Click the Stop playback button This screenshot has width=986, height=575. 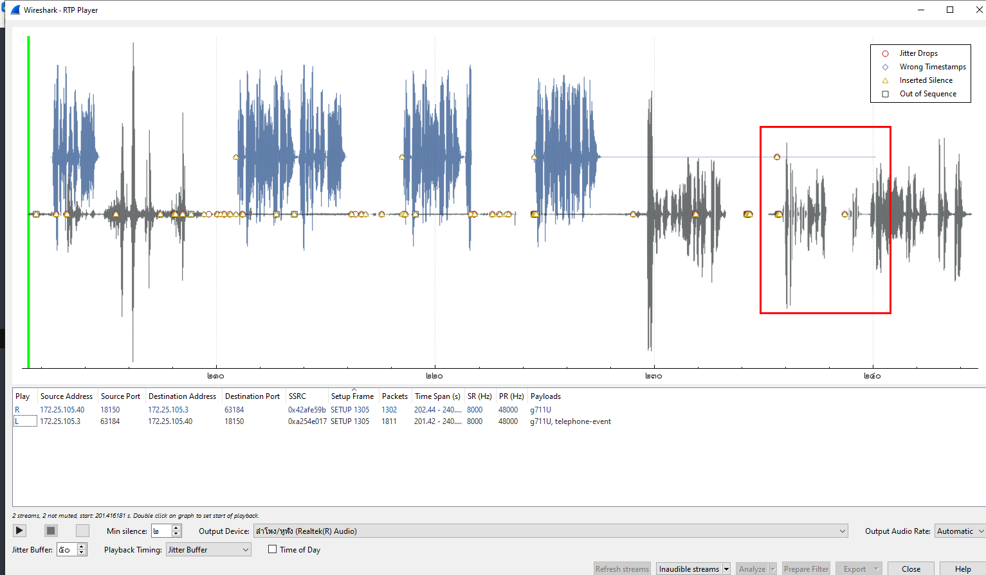[x=51, y=531]
